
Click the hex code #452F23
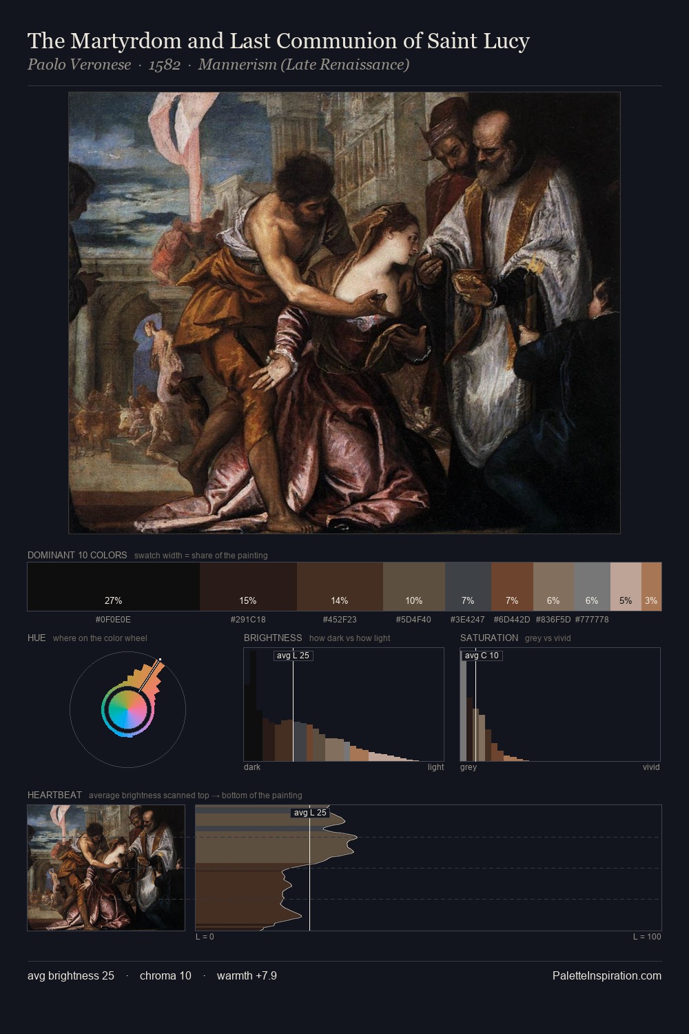[340, 620]
